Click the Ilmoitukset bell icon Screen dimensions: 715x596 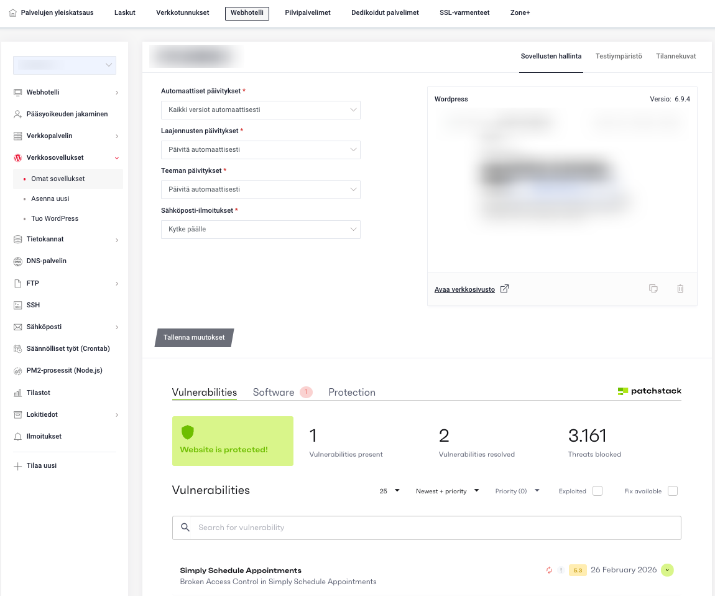click(x=17, y=437)
